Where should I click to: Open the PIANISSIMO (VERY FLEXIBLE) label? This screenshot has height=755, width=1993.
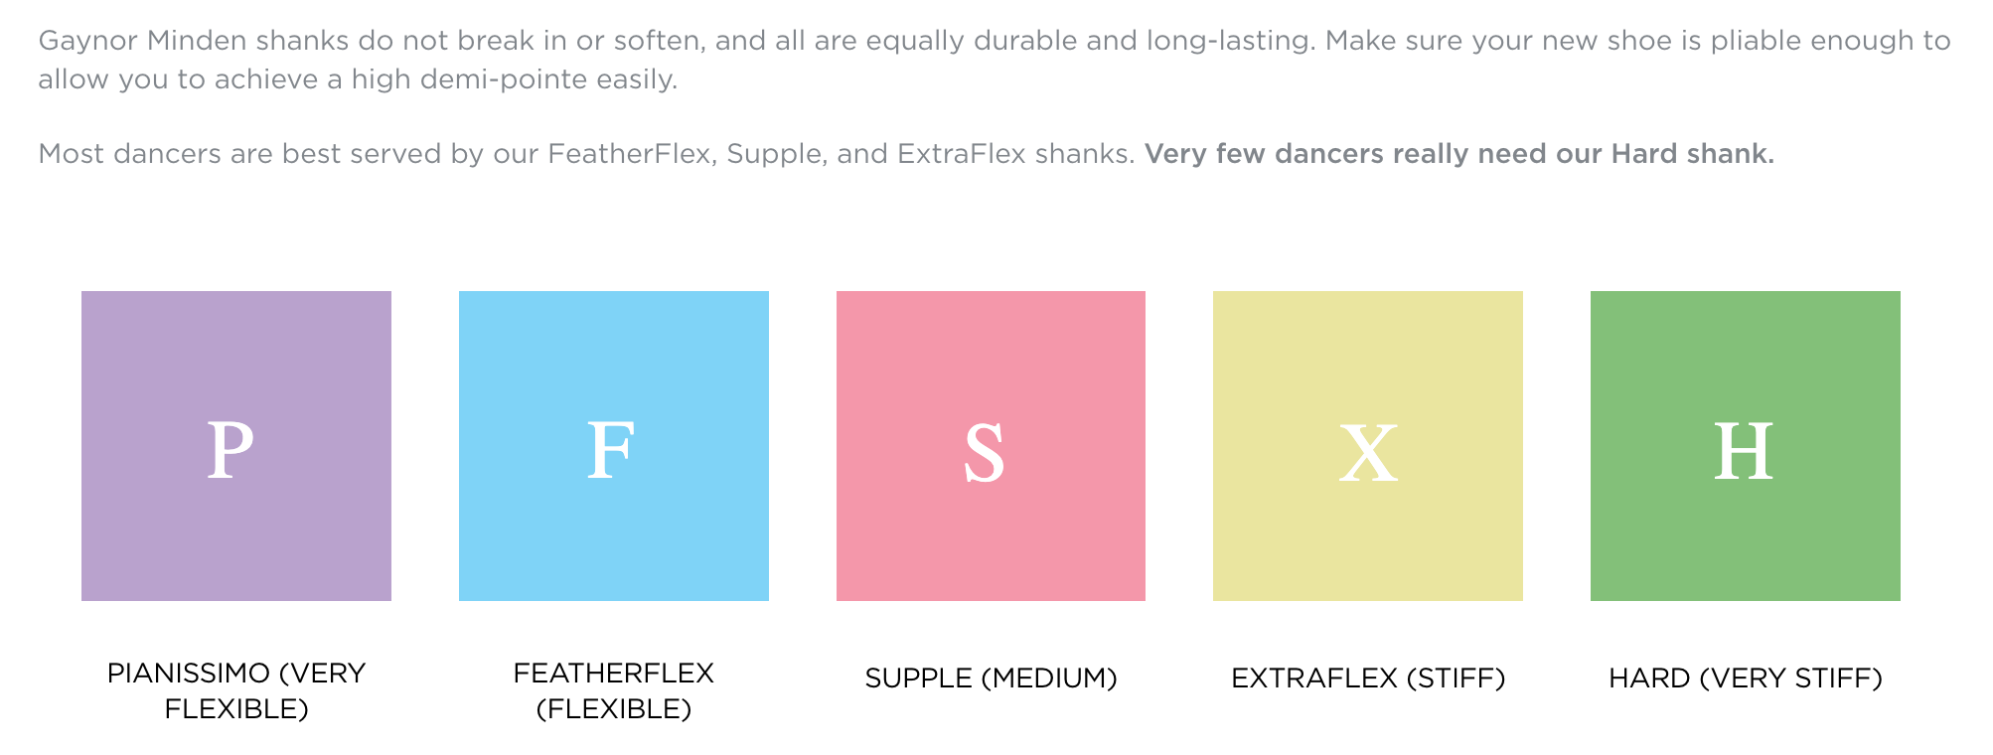tap(236, 690)
